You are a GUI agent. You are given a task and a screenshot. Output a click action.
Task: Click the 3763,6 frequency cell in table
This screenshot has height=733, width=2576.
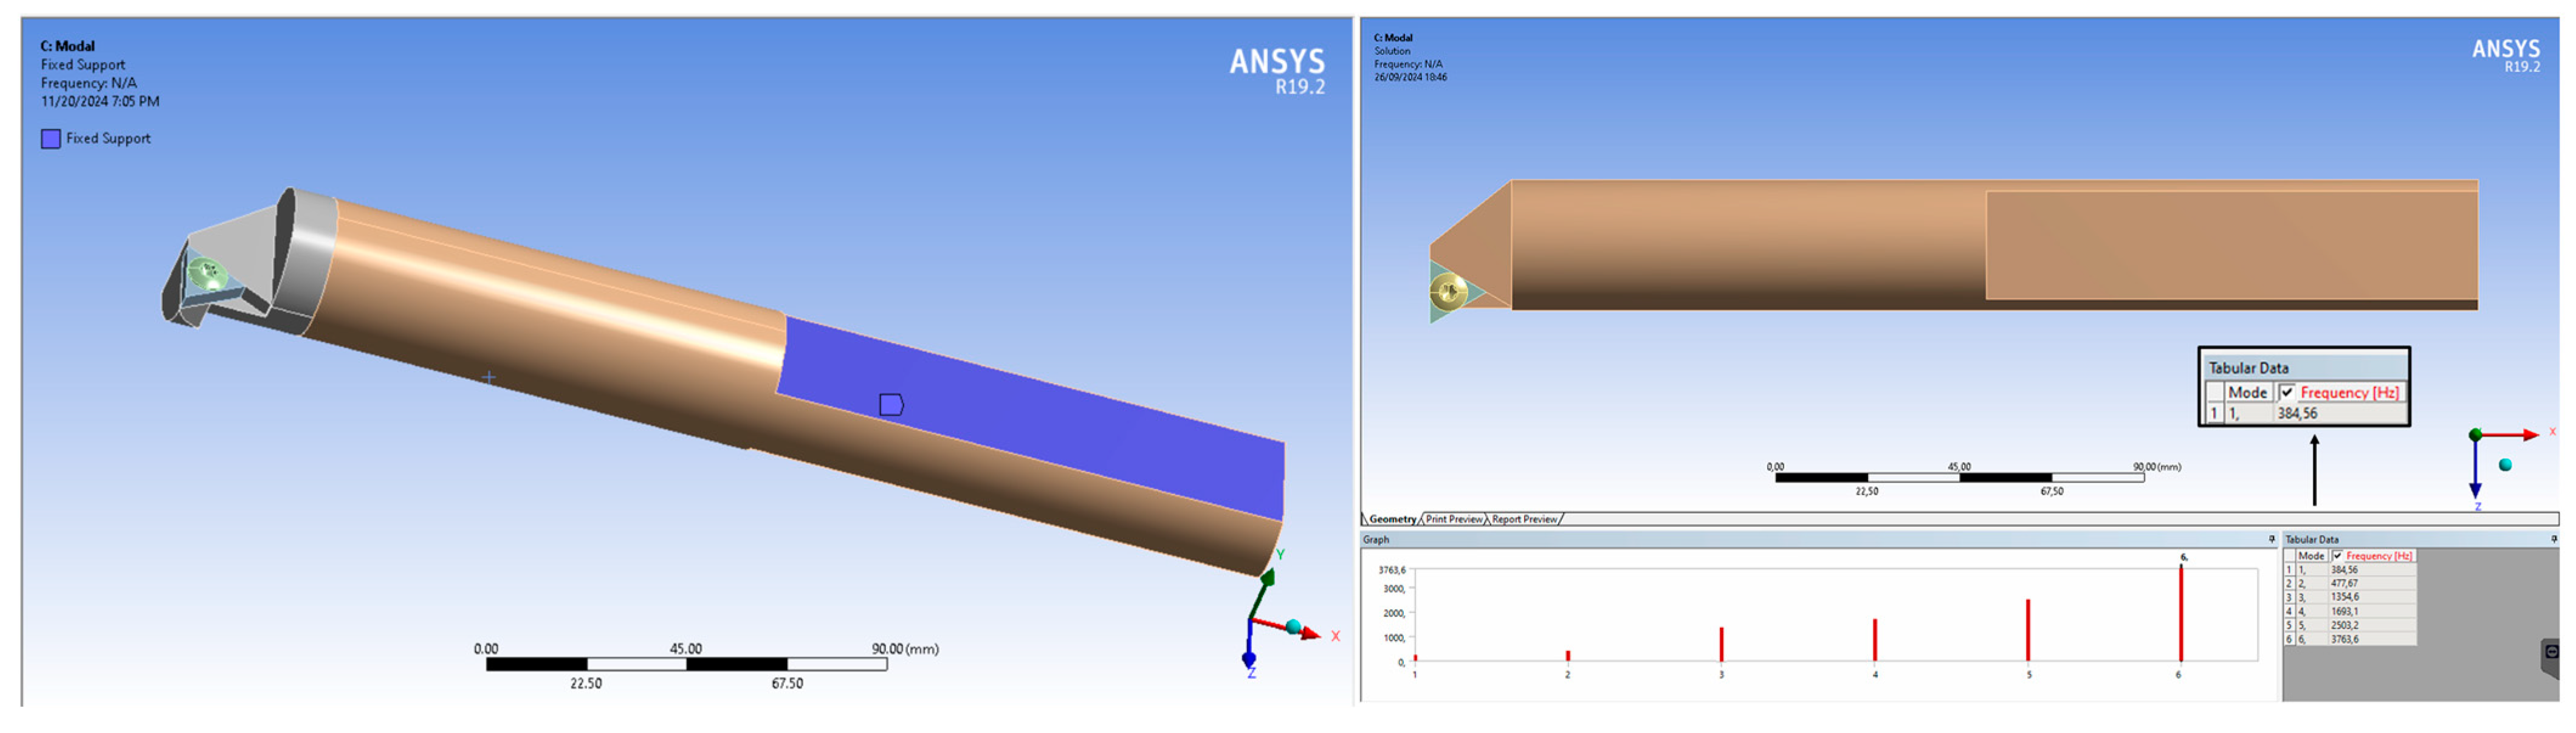tap(2344, 639)
